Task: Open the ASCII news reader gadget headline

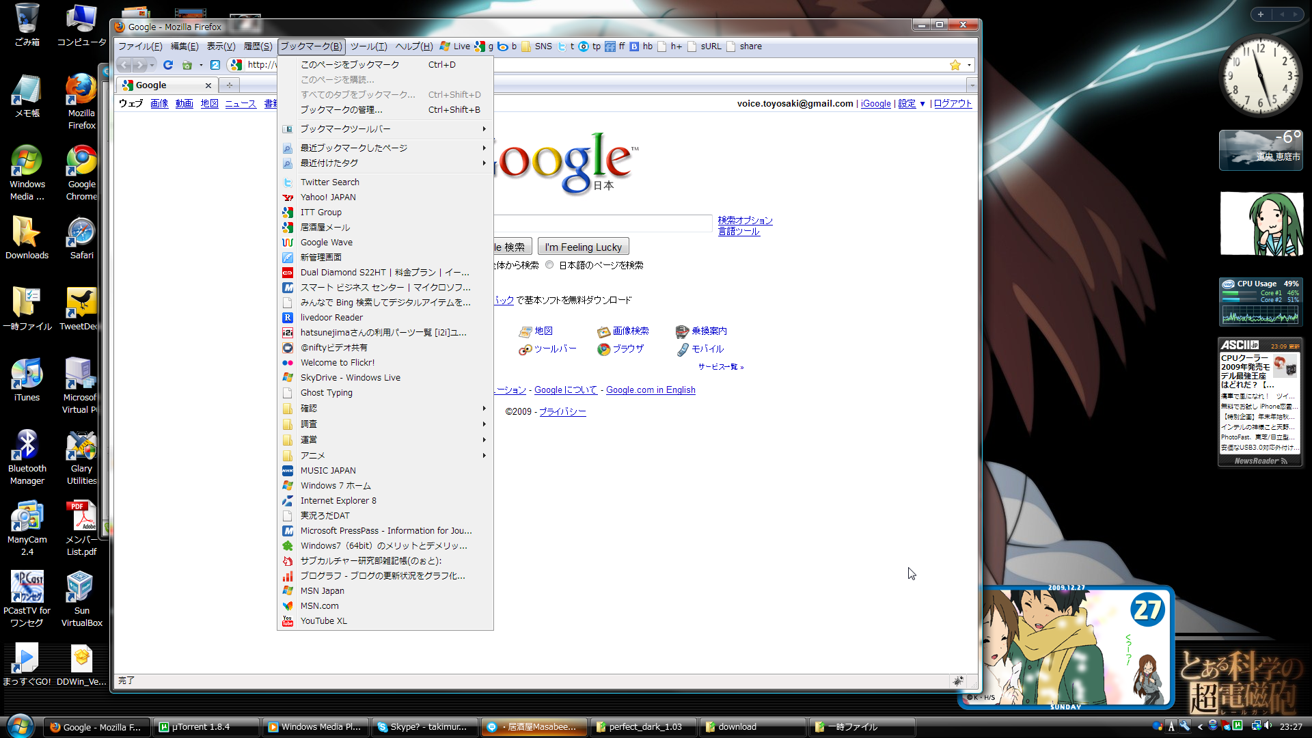Action: pos(1245,372)
